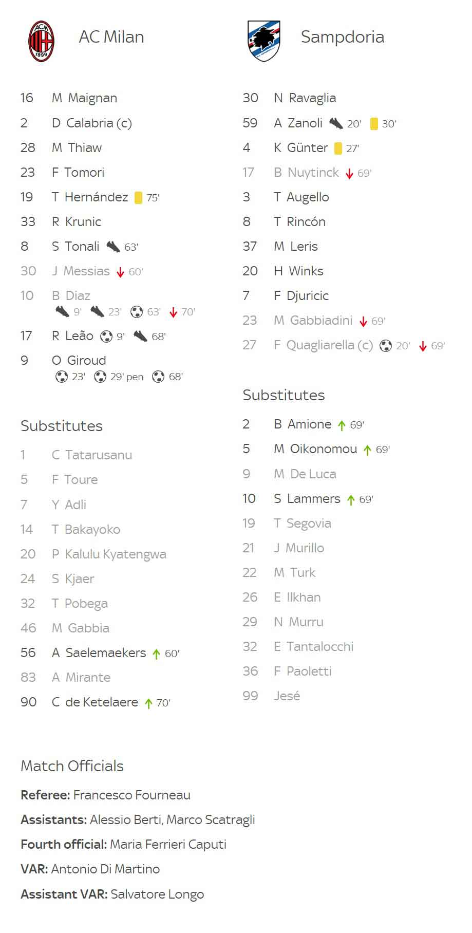The height and width of the screenshot is (933, 472).
Task: Click Saelemaekers' green substituted-on arrow
Action: coord(157,654)
